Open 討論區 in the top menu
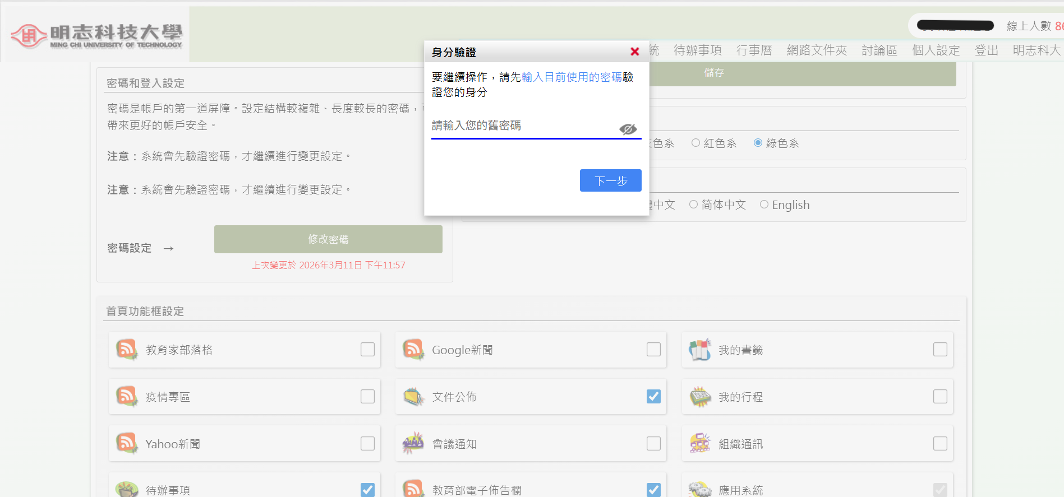This screenshot has height=497, width=1064. 879,50
